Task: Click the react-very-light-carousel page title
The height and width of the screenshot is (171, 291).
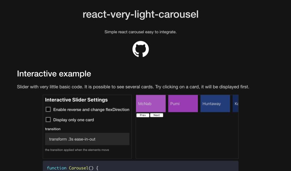Action: point(140,15)
